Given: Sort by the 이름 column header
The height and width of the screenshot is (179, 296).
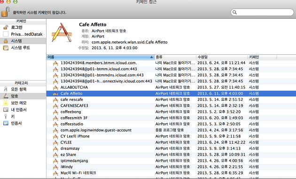Looking at the screenshot, I should coord(101,57).
